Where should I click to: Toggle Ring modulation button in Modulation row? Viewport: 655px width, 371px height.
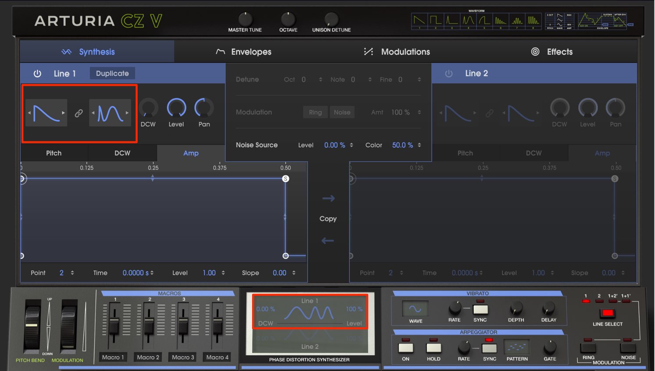click(315, 112)
